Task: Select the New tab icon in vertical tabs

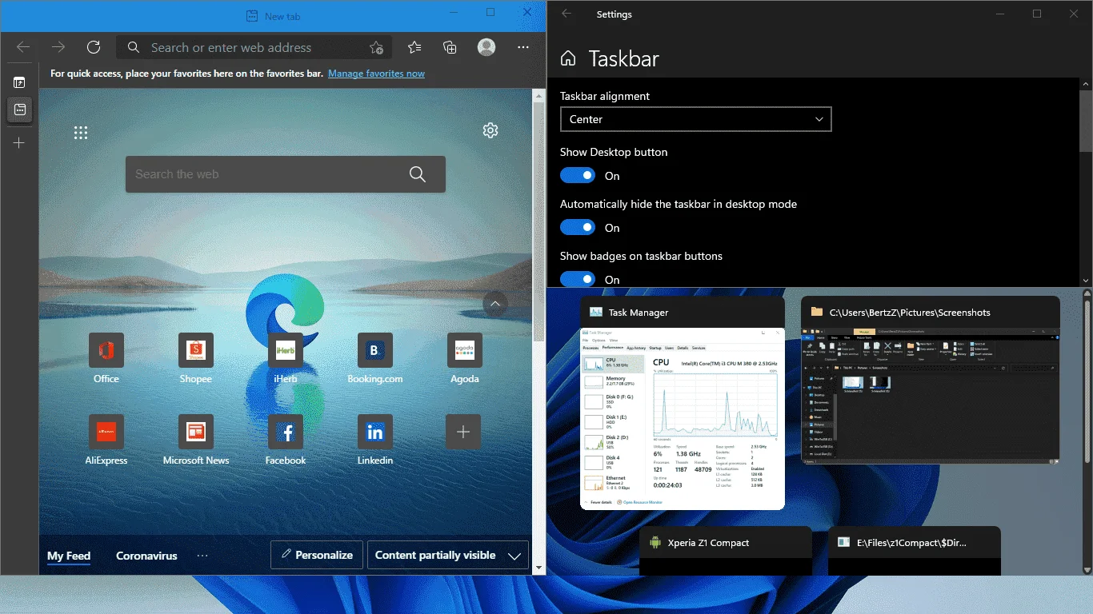Action: tap(19, 110)
